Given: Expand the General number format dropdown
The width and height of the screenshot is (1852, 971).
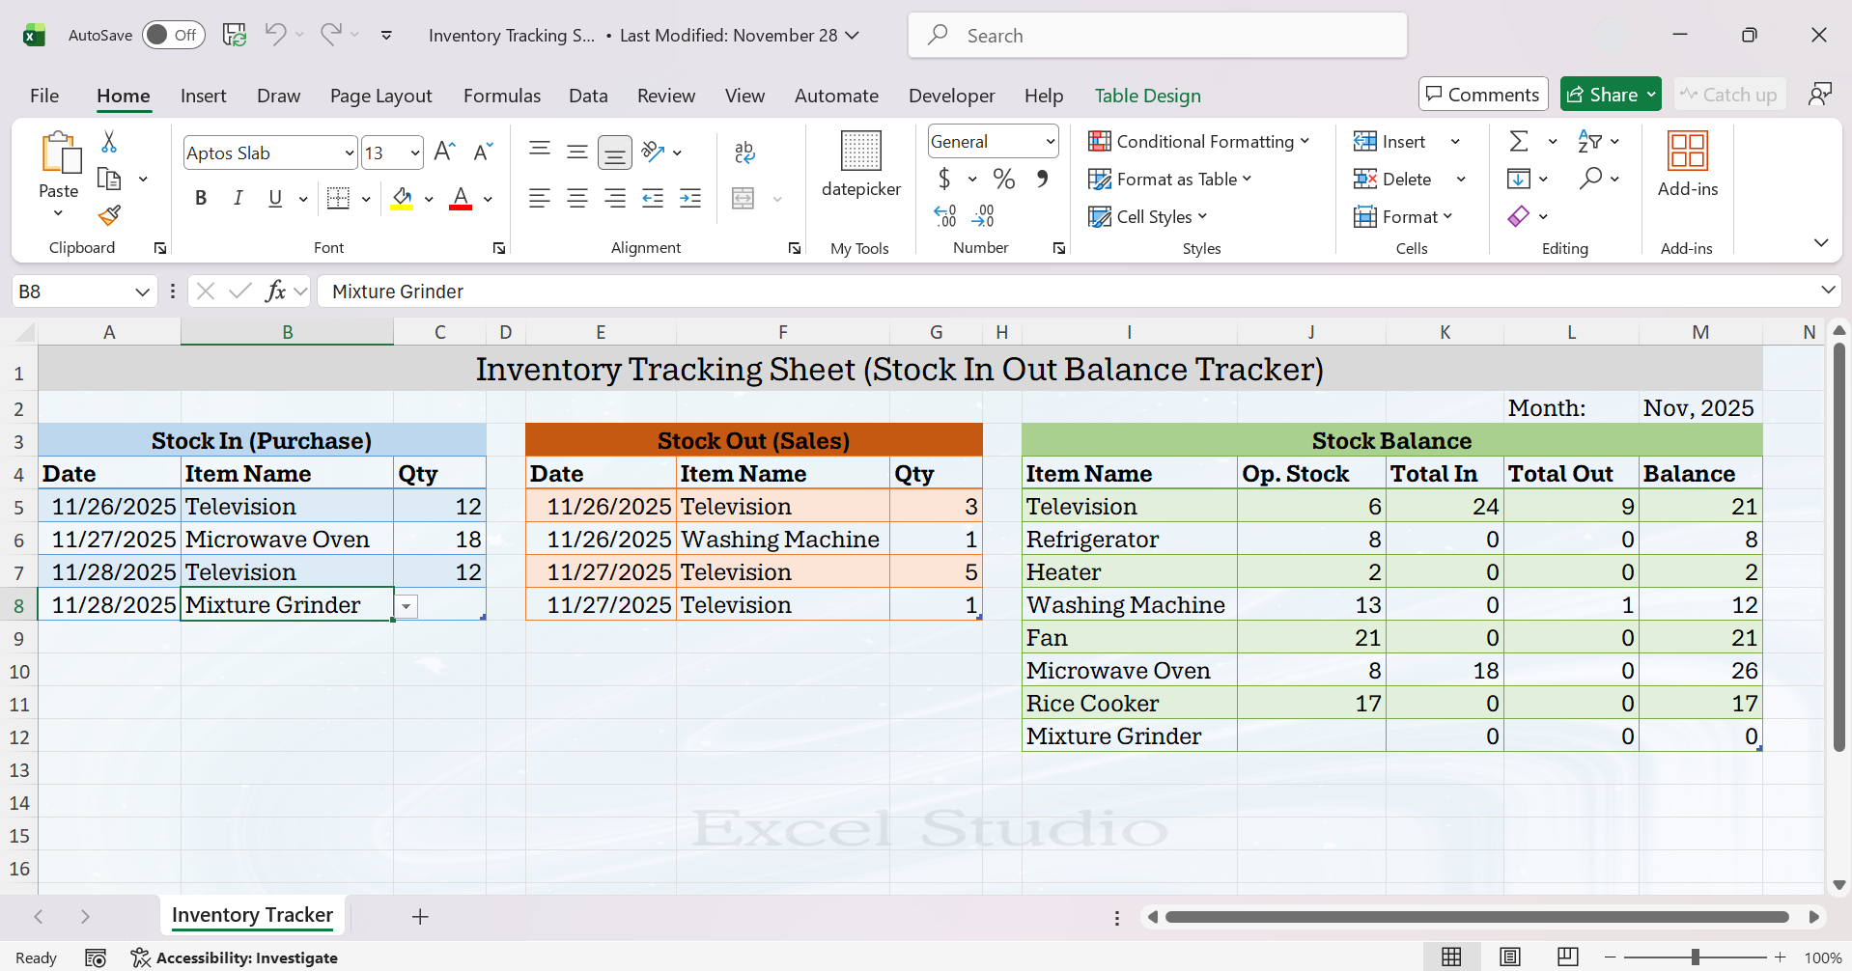Looking at the screenshot, I should 1050,142.
